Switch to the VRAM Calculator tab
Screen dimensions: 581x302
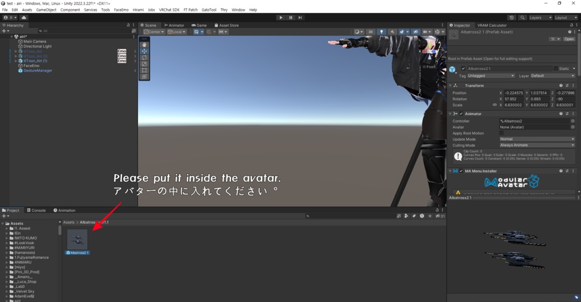click(x=492, y=25)
